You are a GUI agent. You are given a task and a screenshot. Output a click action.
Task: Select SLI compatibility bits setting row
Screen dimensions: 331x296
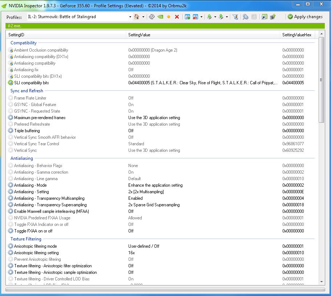point(161,83)
